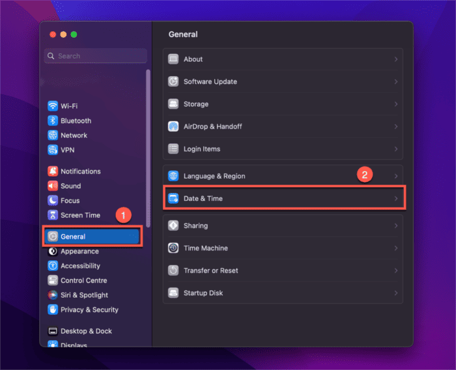Screen dimensions: 456x370
Task: Click the Wi-Fi icon in sidebar
Action: tap(53, 106)
